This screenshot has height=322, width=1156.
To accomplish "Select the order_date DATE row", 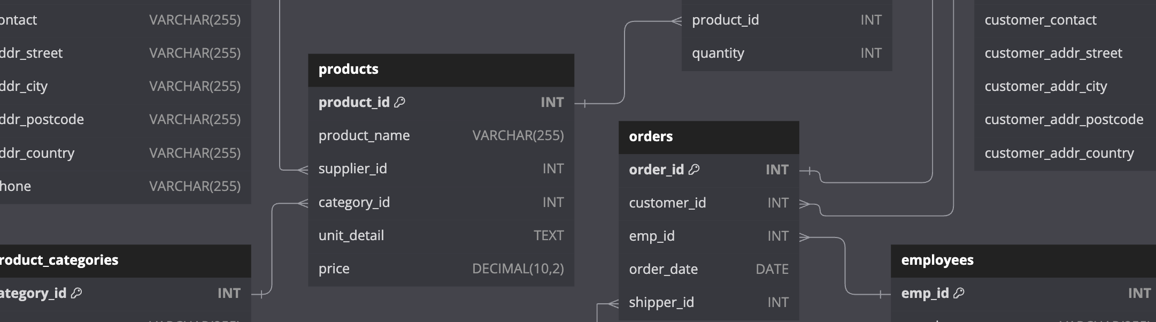I will pos(709,269).
